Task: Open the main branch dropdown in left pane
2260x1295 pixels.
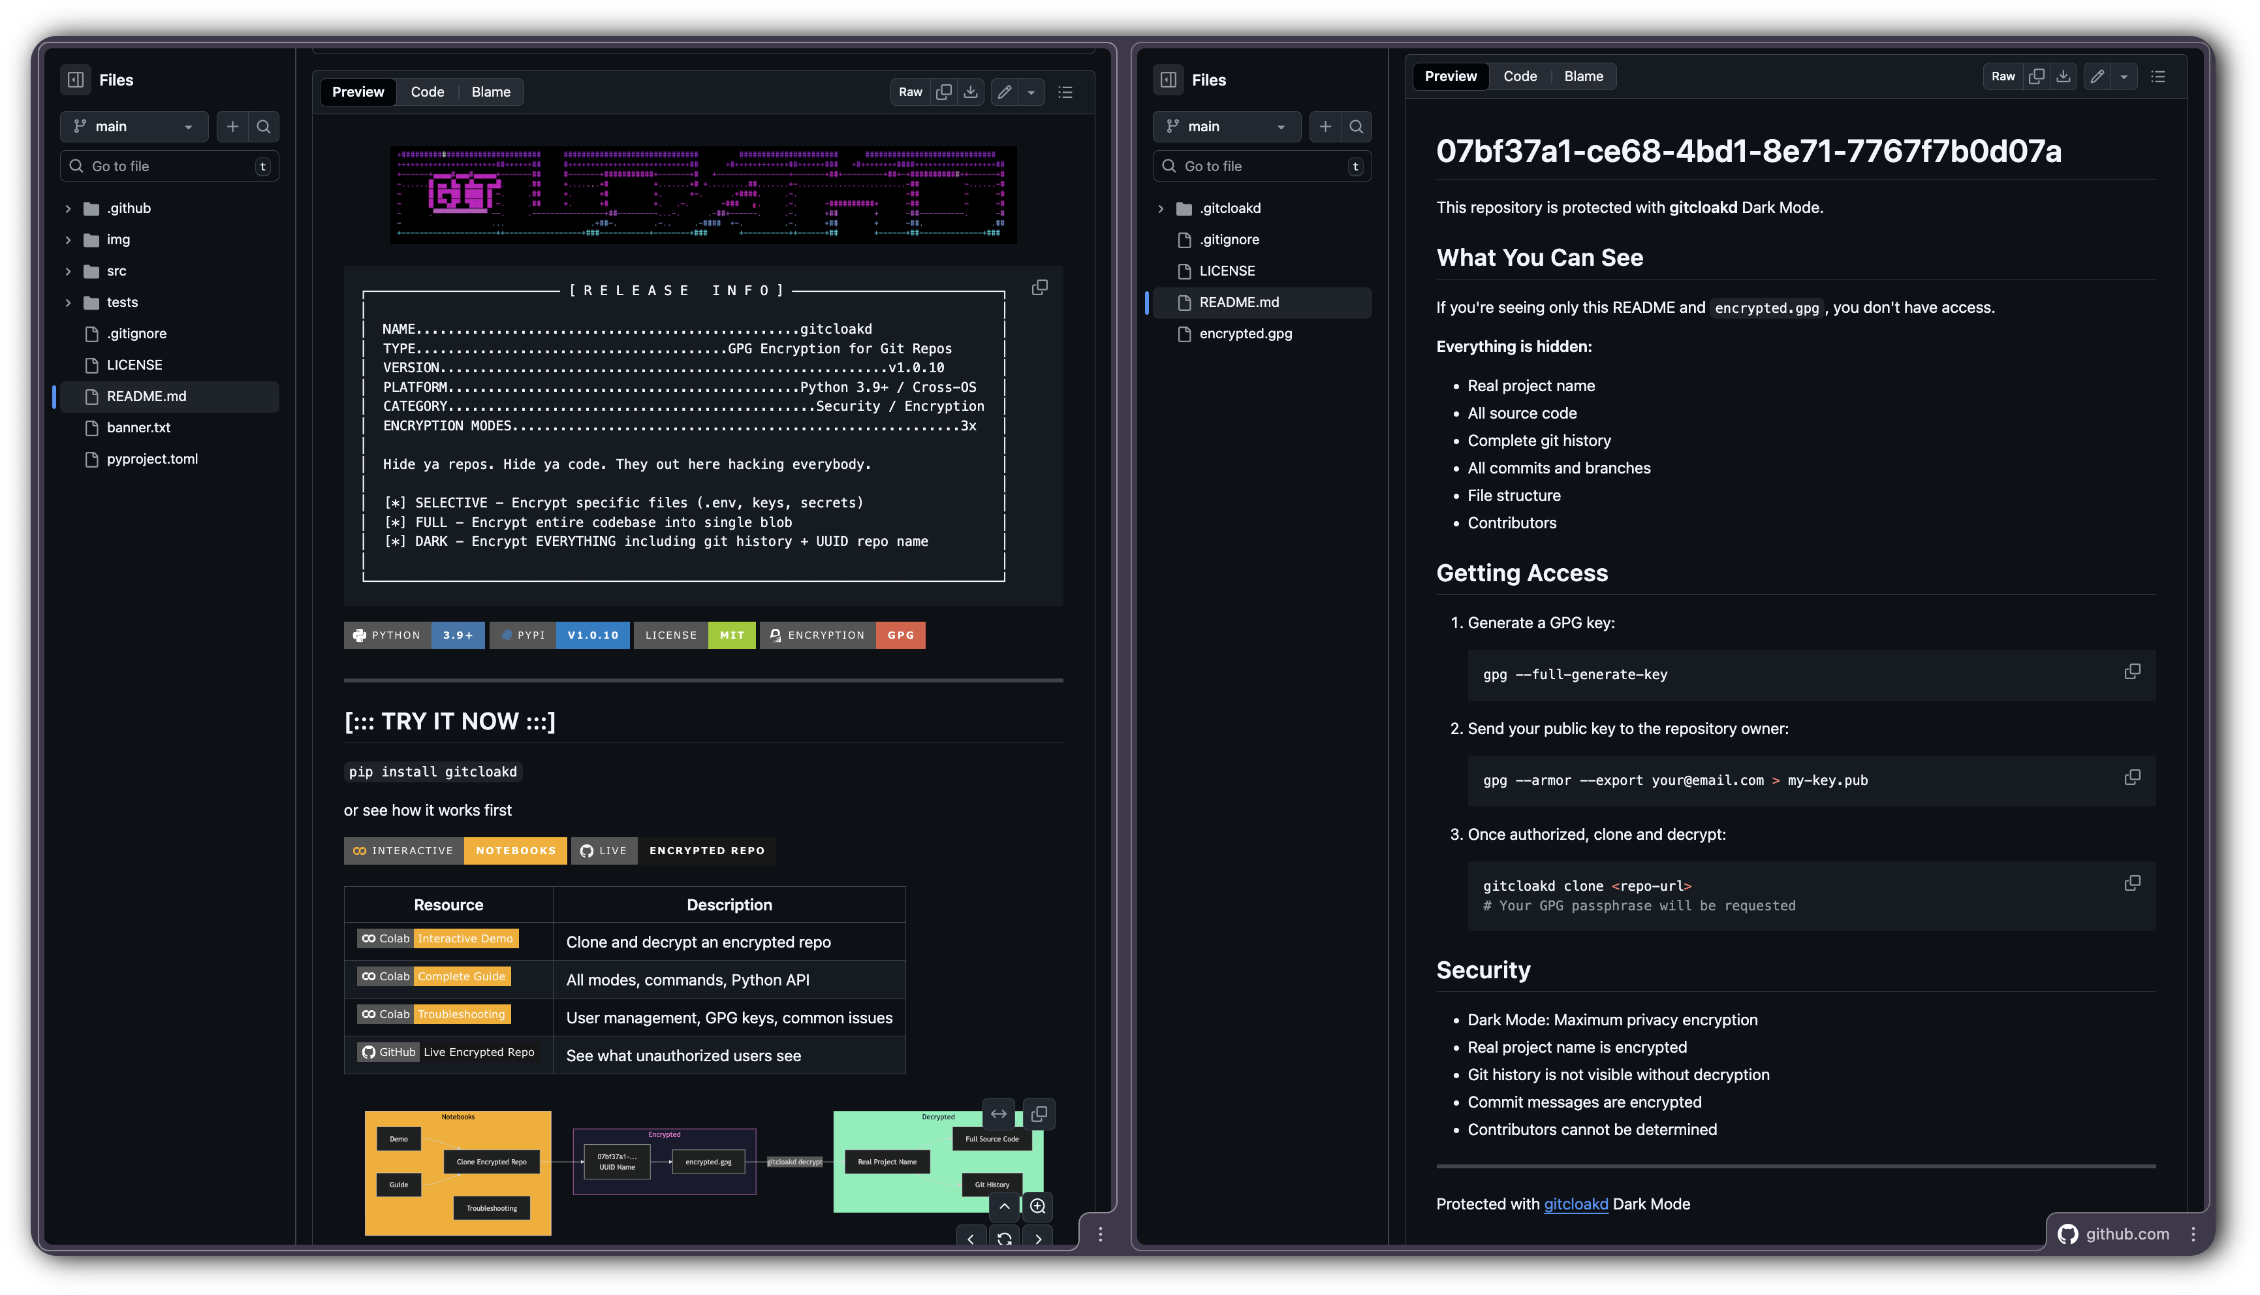Action: (x=133, y=127)
